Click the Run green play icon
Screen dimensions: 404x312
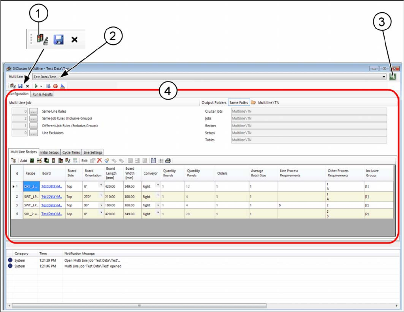[36, 86]
